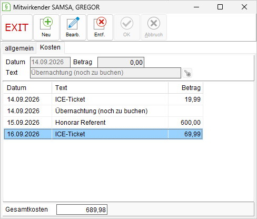The image size is (257, 219).
Task: Click the red EXIT button
Action: pyautogui.click(x=17, y=27)
